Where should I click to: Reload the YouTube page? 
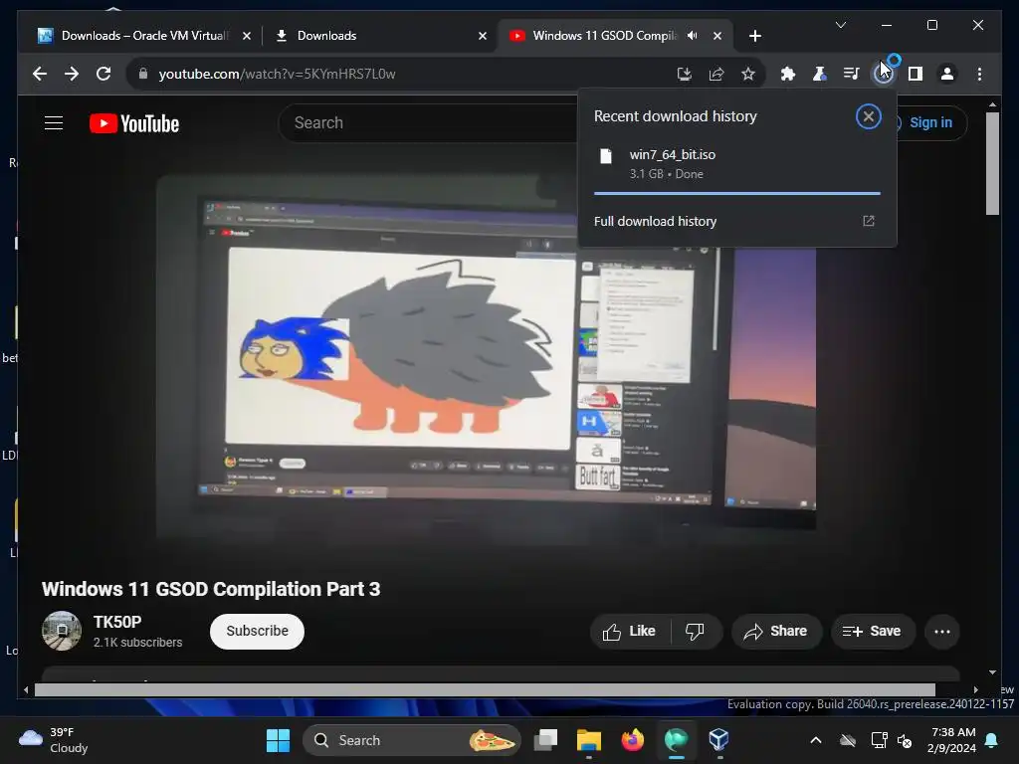[x=103, y=74]
